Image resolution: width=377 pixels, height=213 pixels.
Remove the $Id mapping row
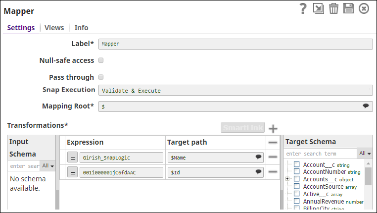pyautogui.click(x=273, y=172)
